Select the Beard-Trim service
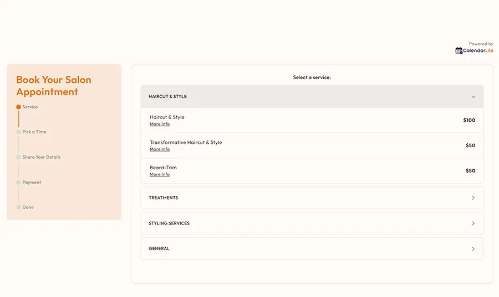Screen dimensions: 499x297 pos(163,168)
